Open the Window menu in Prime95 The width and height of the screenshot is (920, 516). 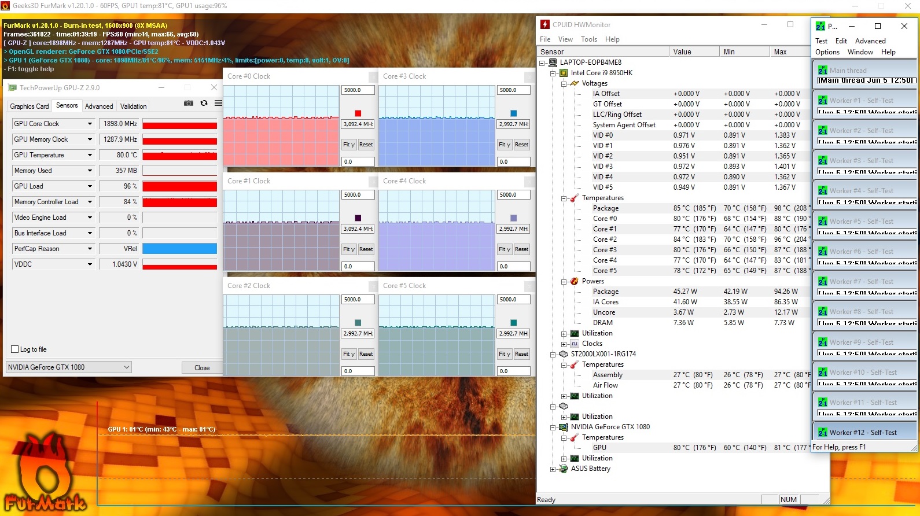point(860,52)
